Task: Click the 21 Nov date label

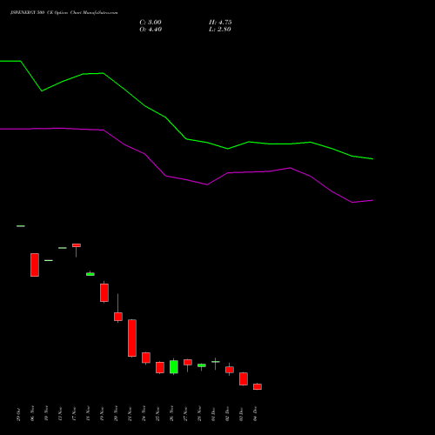Action: point(130,413)
